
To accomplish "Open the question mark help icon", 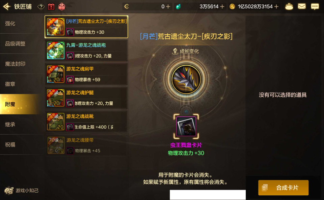I will [41, 7].
